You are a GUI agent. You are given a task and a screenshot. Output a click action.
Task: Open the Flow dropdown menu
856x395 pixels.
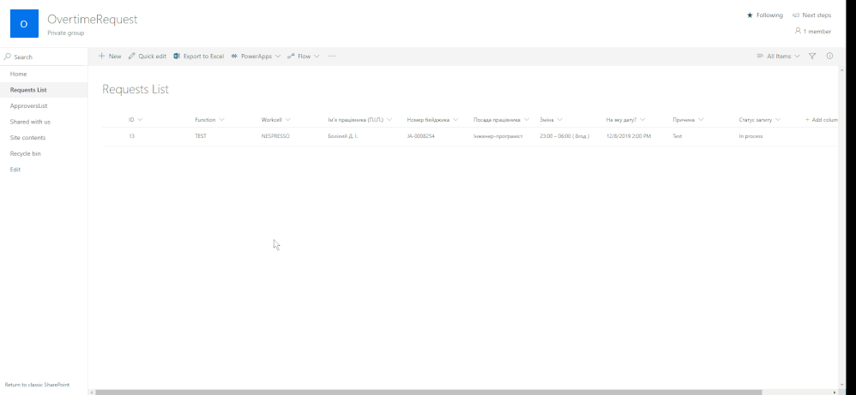click(x=303, y=57)
